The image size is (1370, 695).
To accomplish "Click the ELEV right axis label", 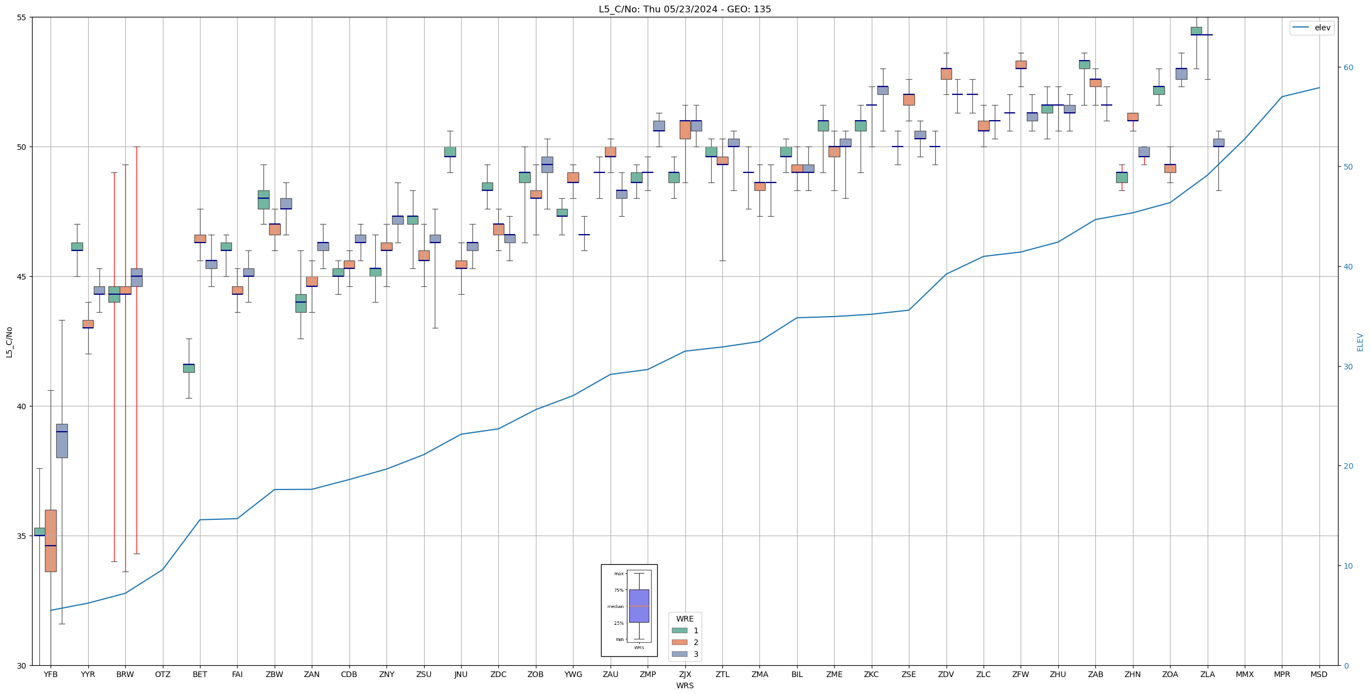I will (1360, 342).
